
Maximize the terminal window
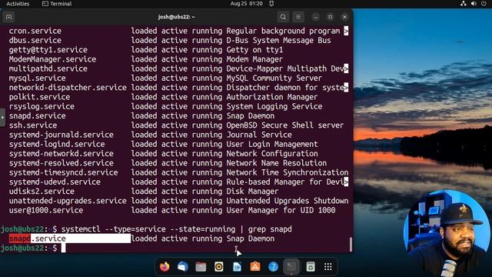tap(330, 17)
